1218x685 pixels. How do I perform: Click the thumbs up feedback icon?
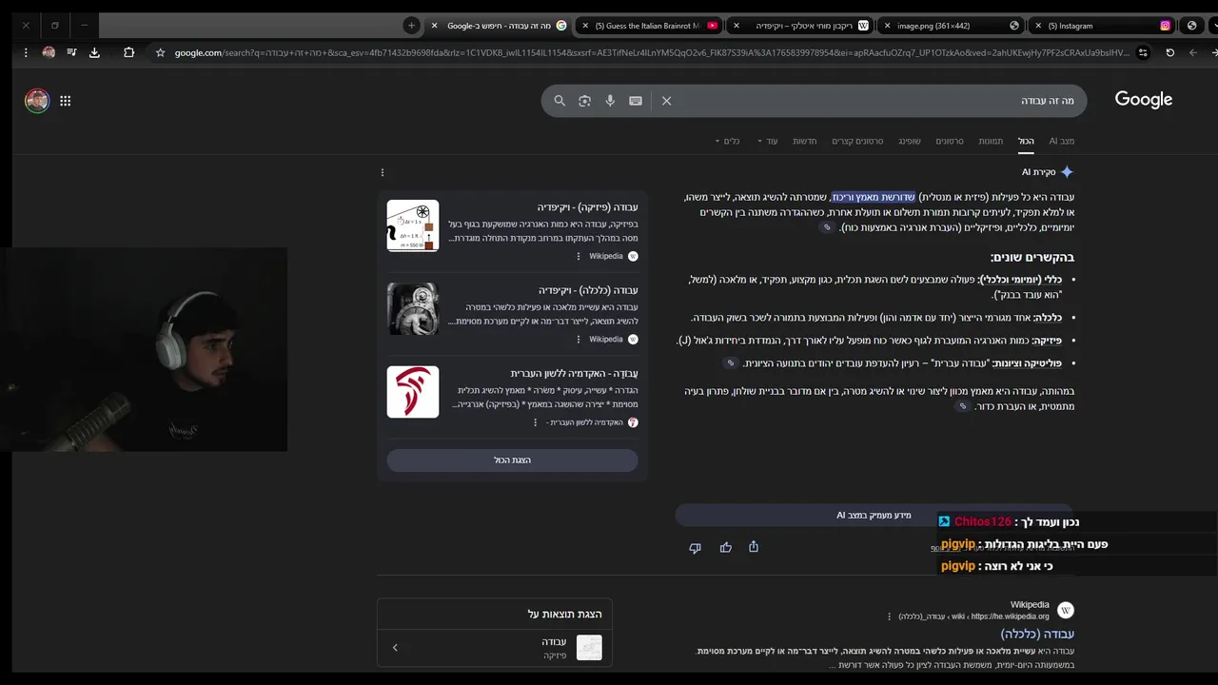click(x=726, y=547)
